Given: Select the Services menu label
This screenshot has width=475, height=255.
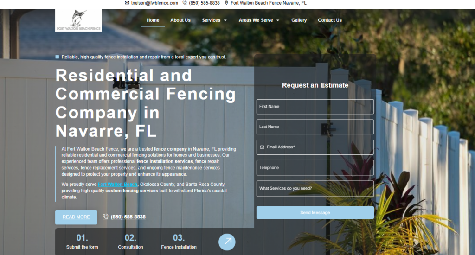Looking at the screenshot, I should pyautogui.click(x=211, y=20).
